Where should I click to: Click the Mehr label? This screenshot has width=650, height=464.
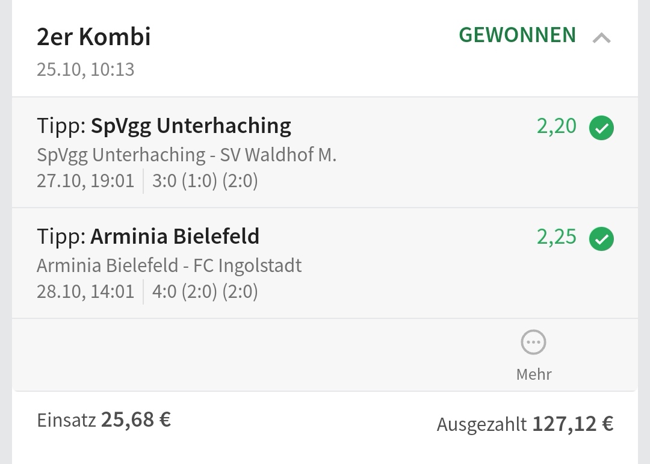(534, 374)
